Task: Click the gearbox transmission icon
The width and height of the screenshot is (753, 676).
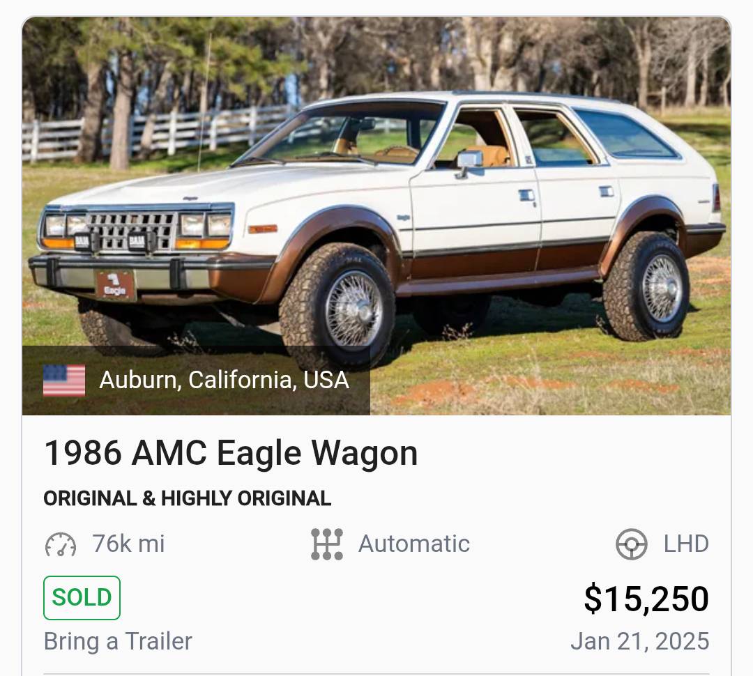Action: point(327,544)
